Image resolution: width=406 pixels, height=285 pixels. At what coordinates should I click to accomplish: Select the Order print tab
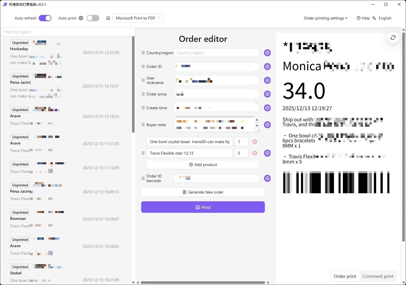pyautogui.click(x=345, y=276)
